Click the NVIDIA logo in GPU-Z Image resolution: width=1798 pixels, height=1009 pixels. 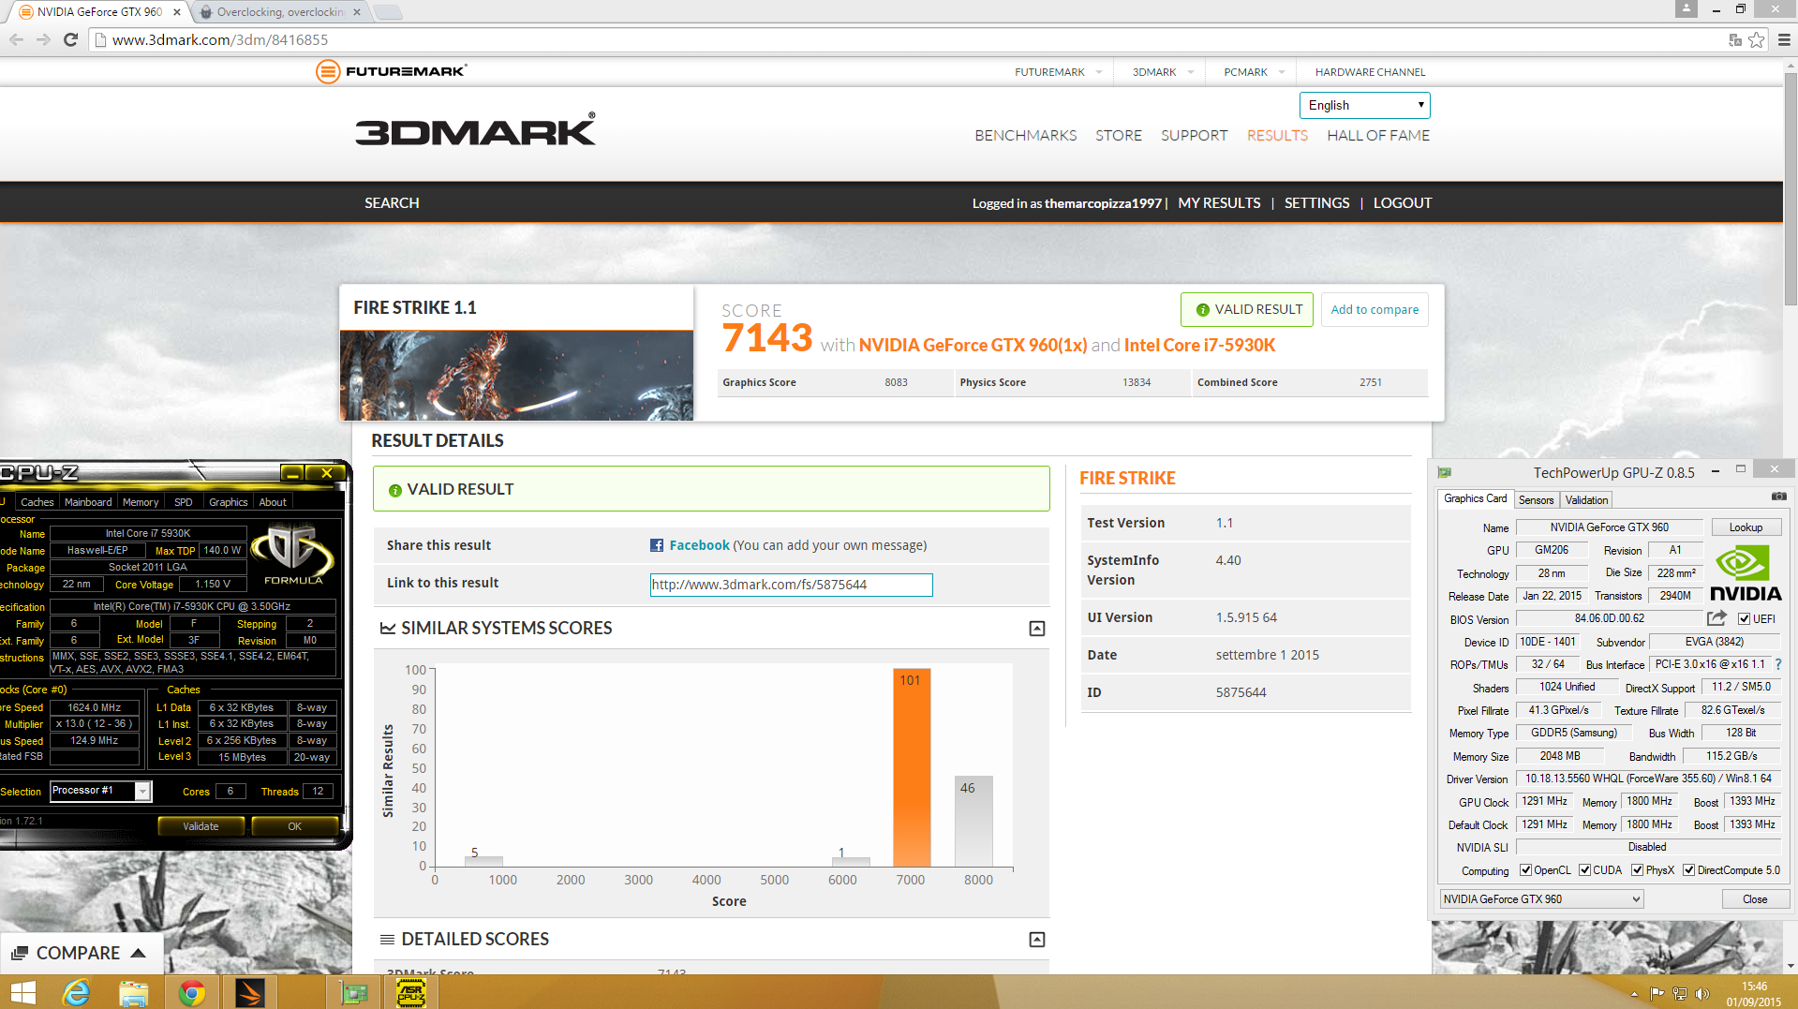click(1746, 573)
